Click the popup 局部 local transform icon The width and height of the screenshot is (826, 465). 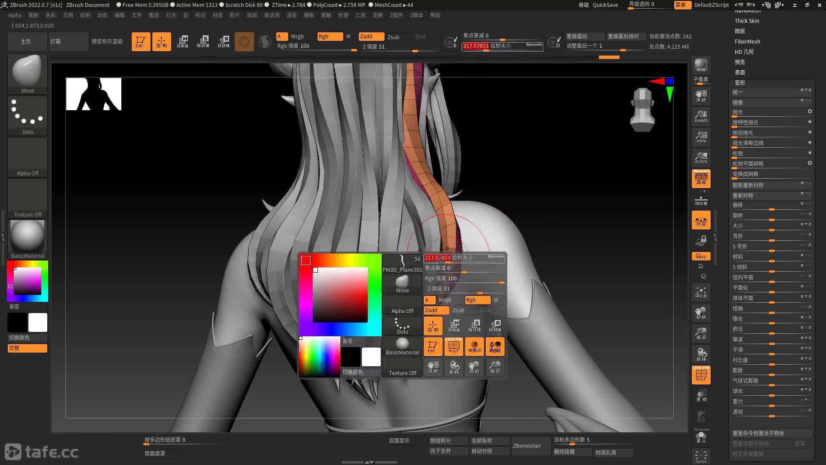(495, 347)
